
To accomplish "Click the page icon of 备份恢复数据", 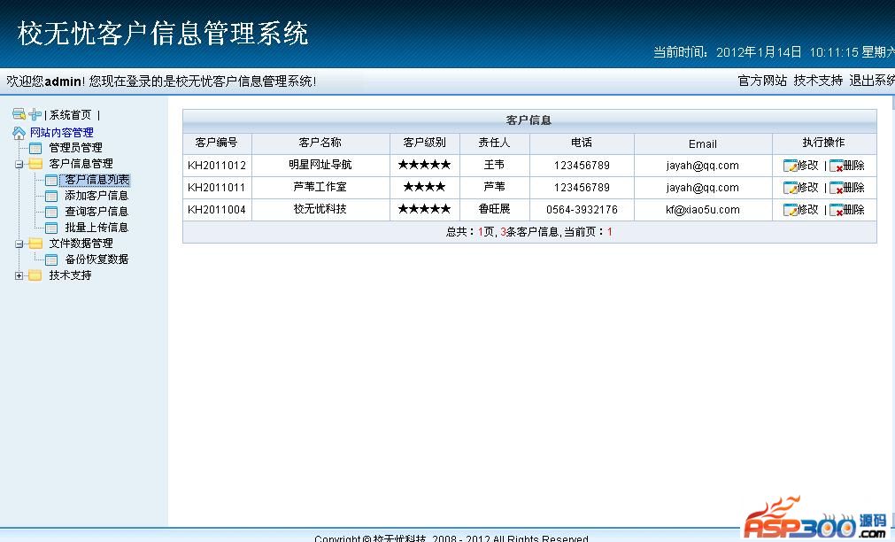I will point(51,259).
